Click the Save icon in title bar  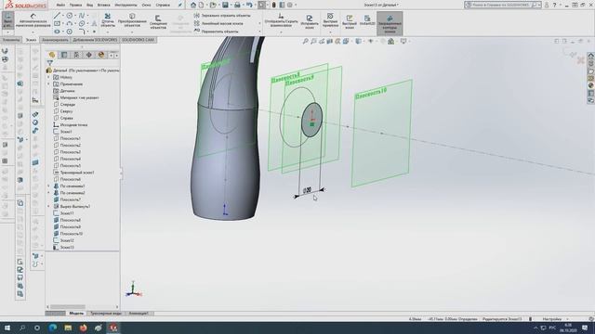pos(225,5)
